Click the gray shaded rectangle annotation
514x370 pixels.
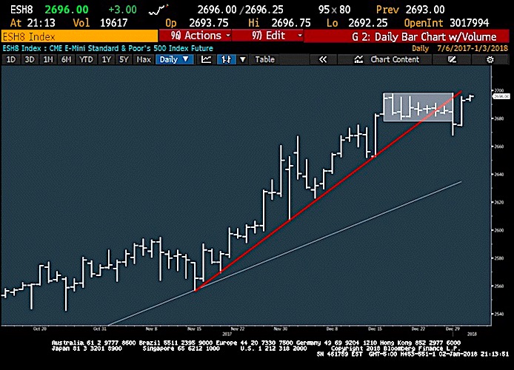(x=418, y=107)
